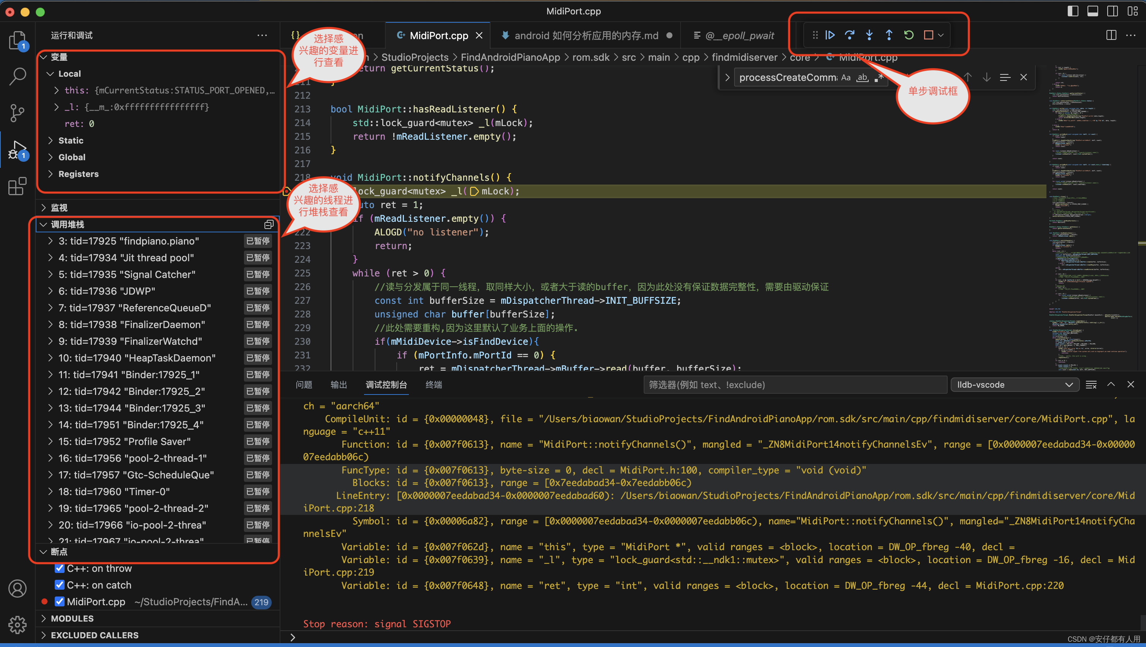Click Step Over in the debug toolbar

849,35
